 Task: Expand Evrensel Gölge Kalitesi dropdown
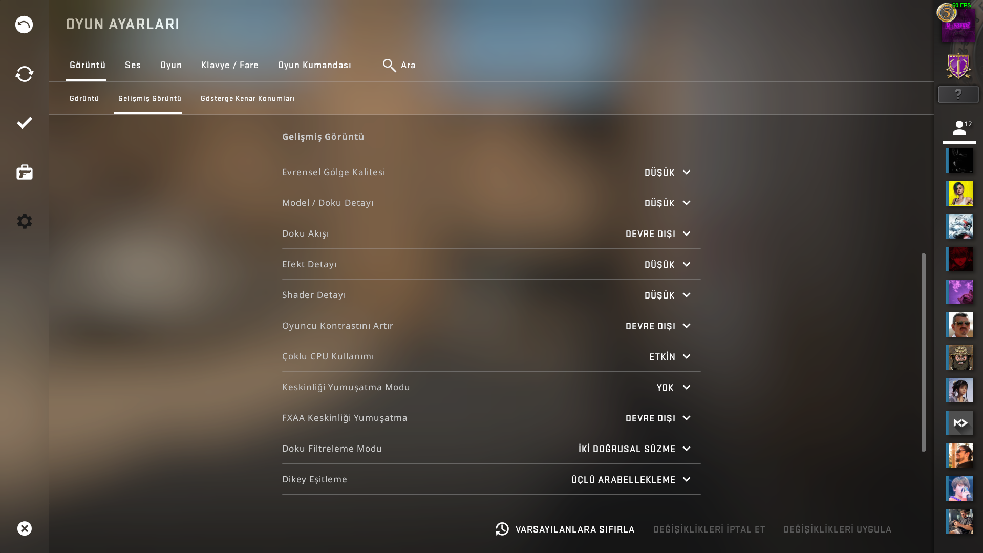click(x=668, y=173)
